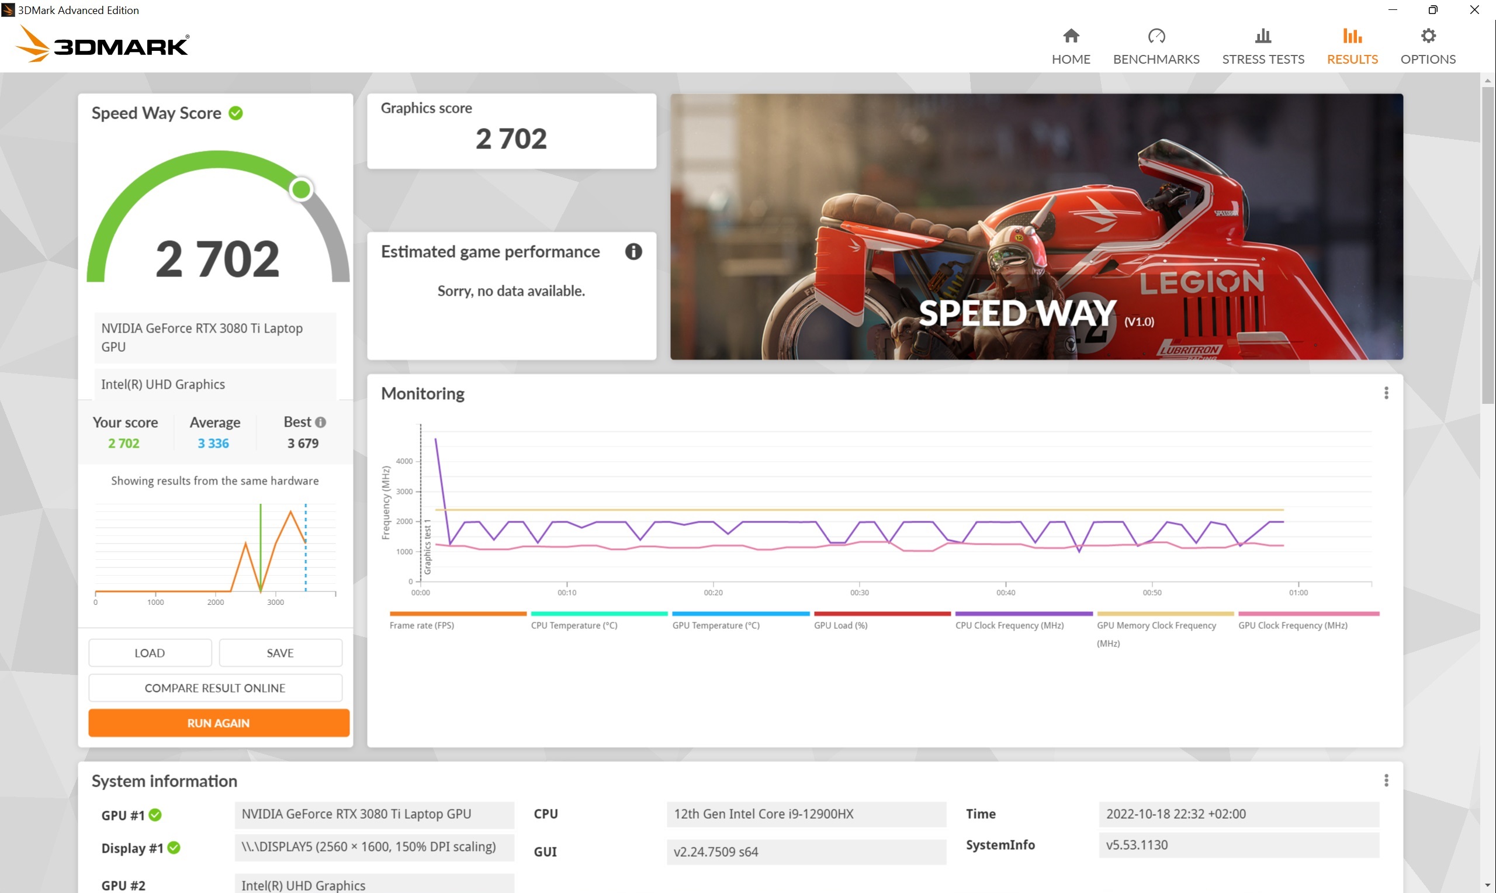
Task: Click 'Showing results from the same hardware'
Action: [x=214, y=481]
